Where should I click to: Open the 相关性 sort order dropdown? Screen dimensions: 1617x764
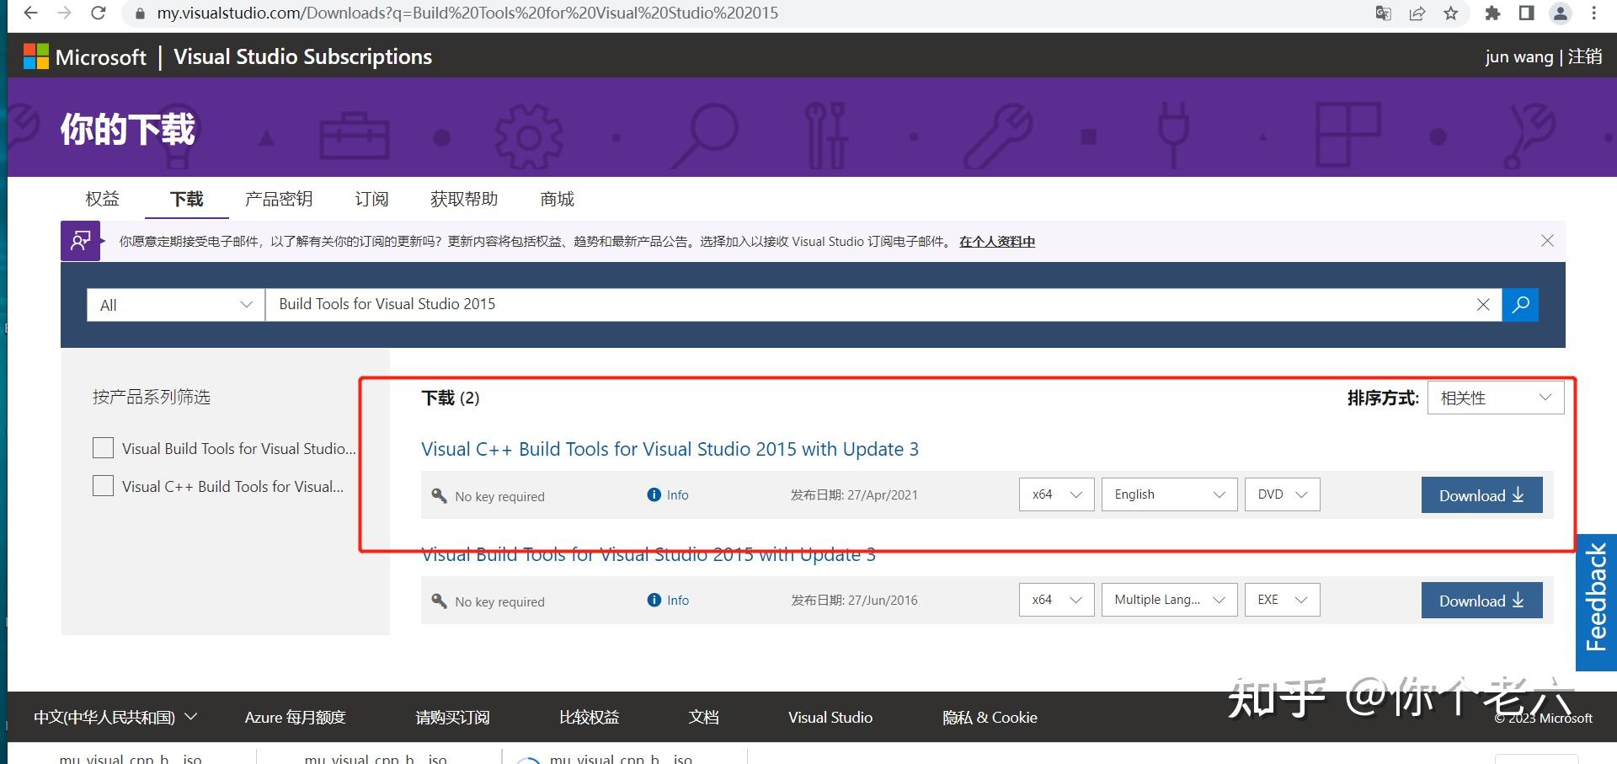[1494, 397]
